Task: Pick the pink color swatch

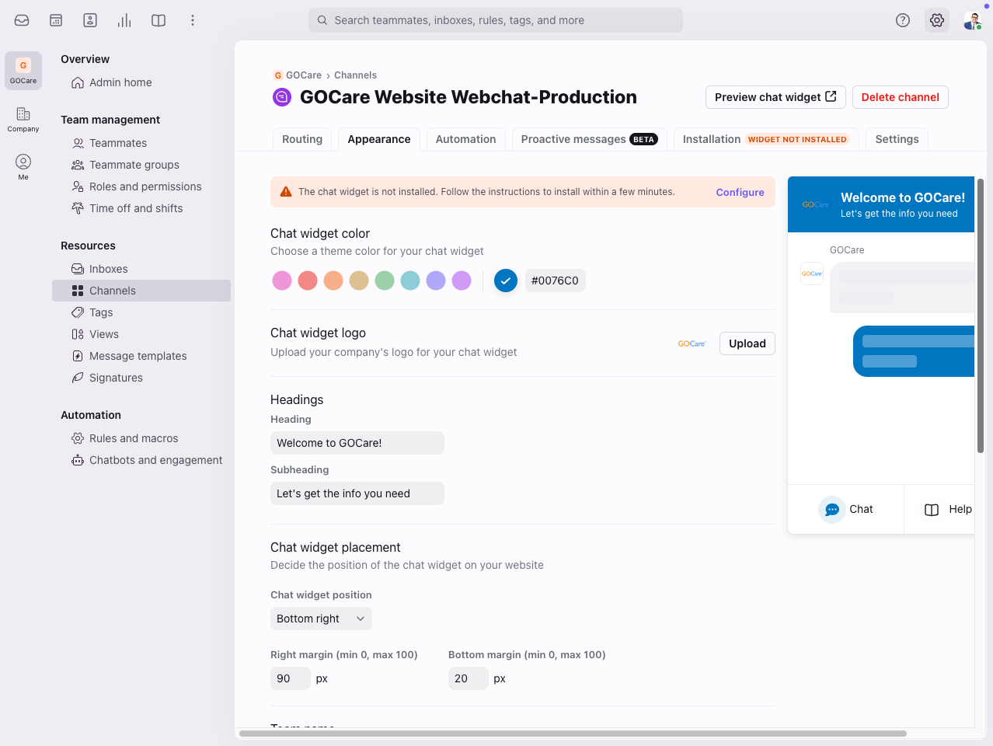Action: tap(282, 281)
